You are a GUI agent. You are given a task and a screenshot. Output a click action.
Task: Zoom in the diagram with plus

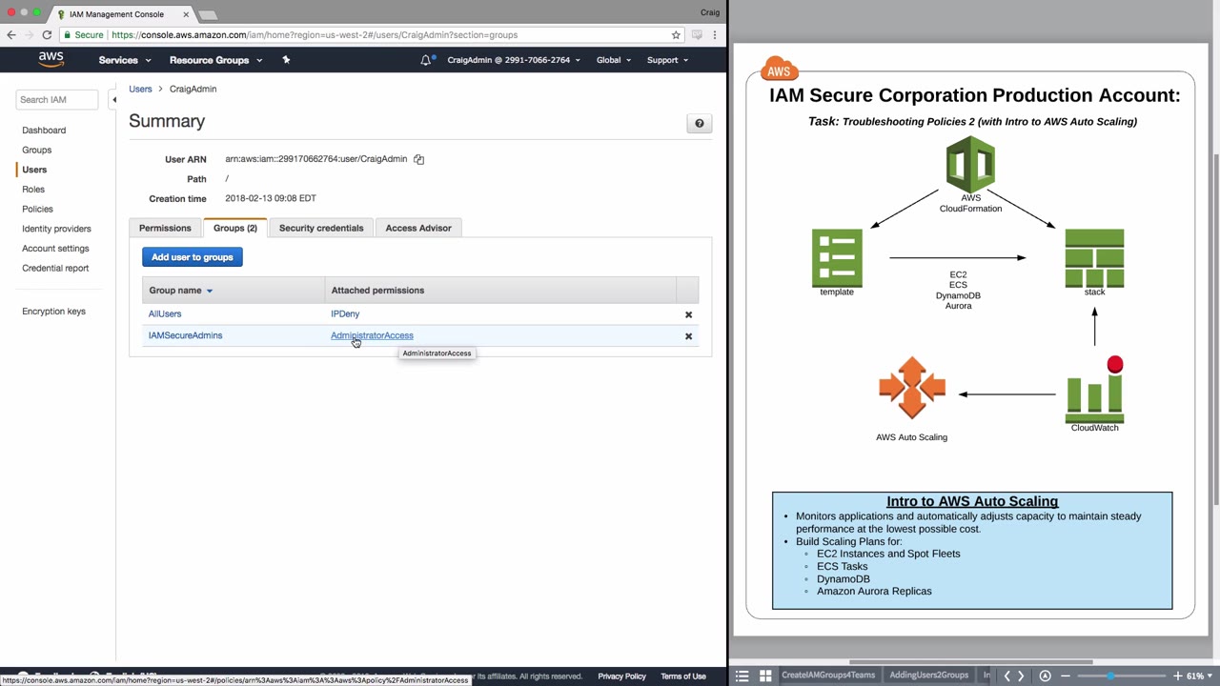click(1177, 676)
